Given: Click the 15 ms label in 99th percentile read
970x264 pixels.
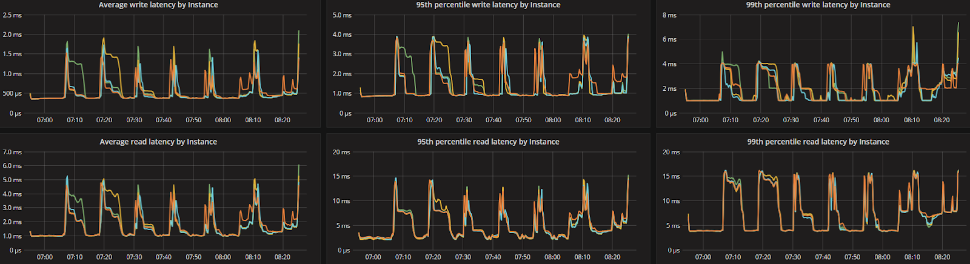Looking at the screenshot, I should pos(671,176).
